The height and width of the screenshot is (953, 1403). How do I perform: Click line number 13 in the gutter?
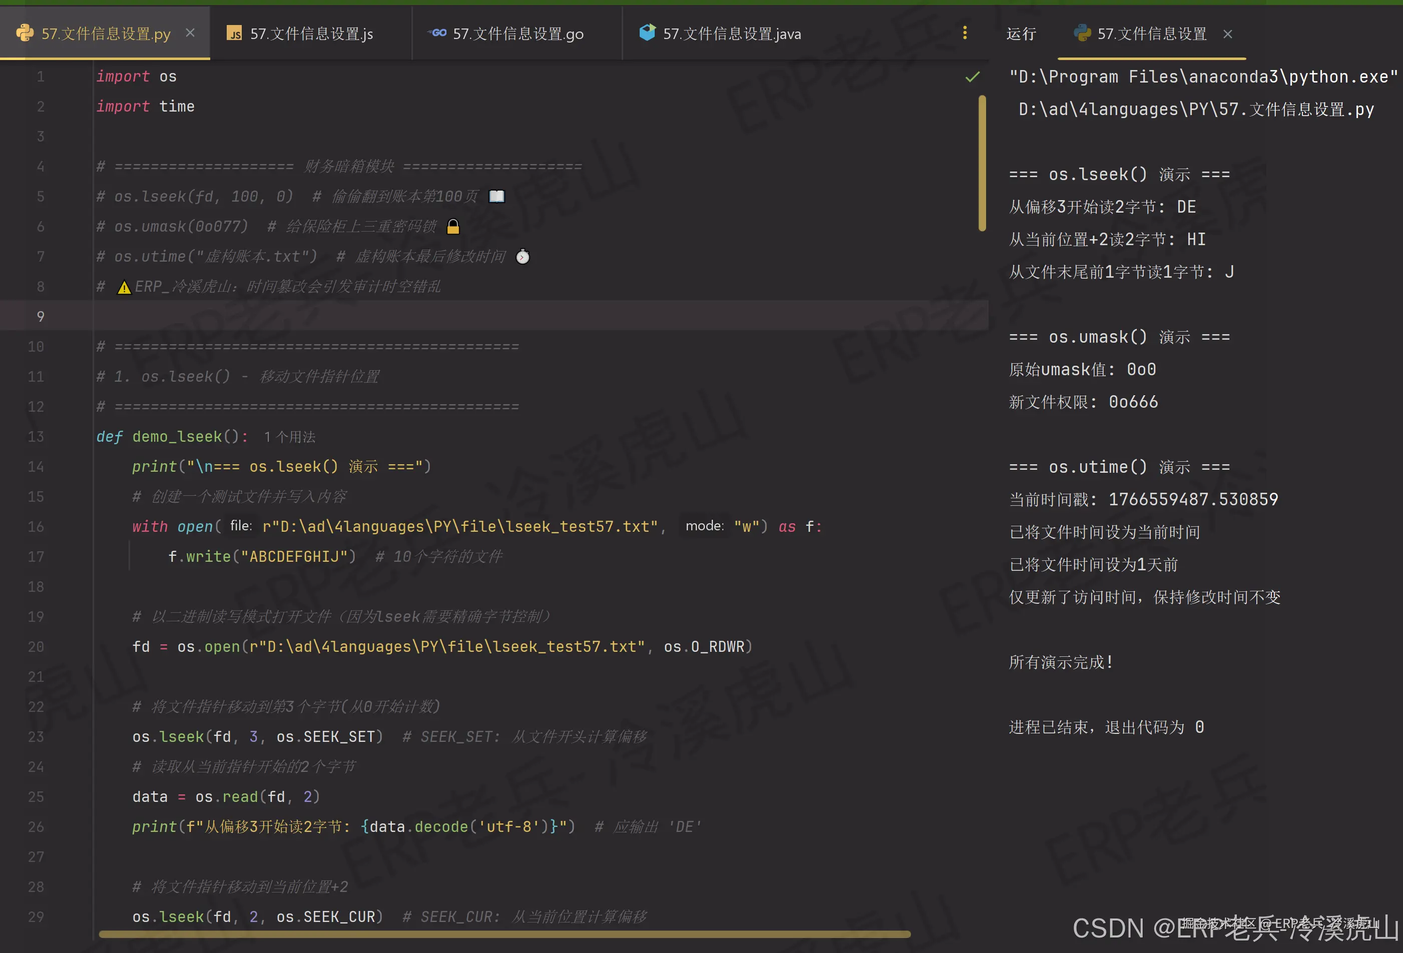click(36, 436)
